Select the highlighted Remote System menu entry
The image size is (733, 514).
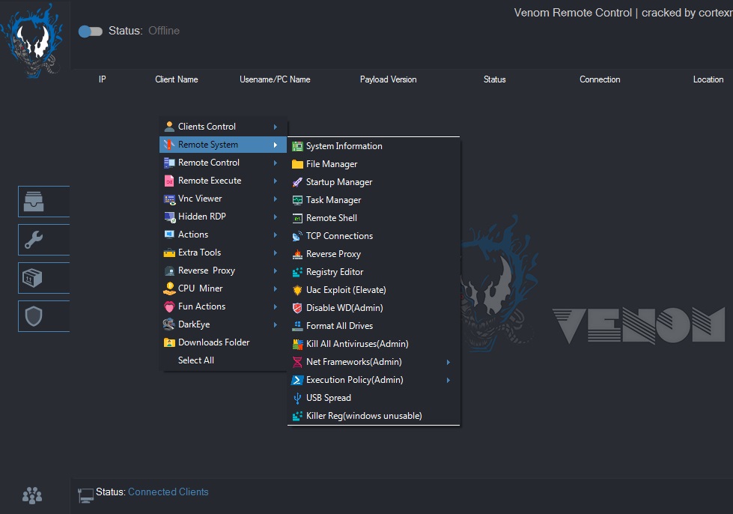[x=223, y=145]
